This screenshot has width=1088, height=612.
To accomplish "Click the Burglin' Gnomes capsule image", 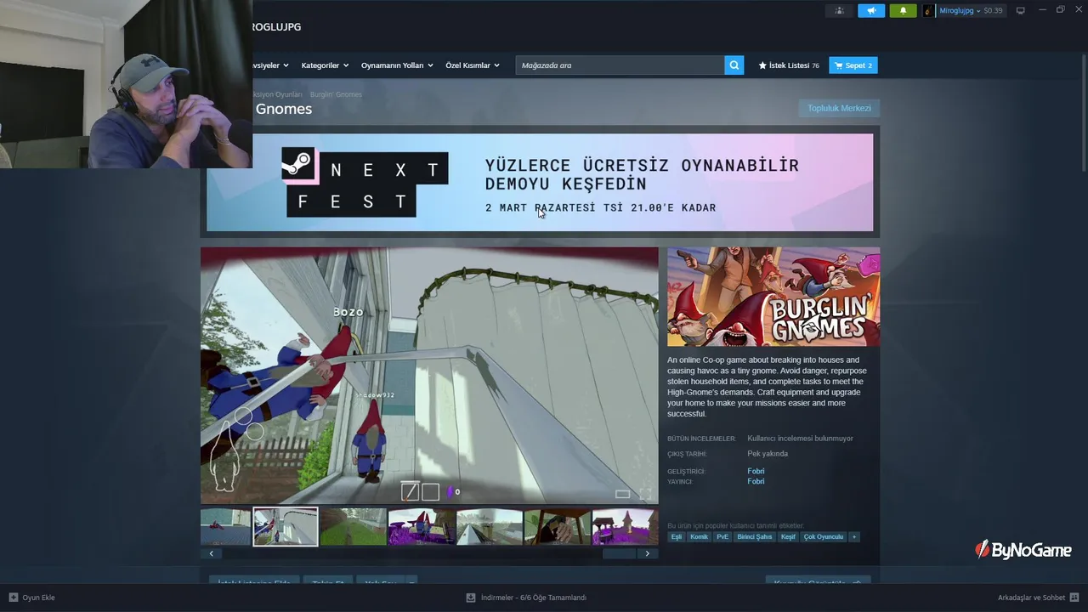I will (773, 297).
